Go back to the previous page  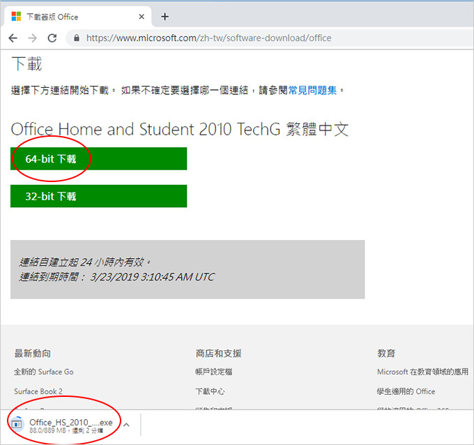[13, 38]
